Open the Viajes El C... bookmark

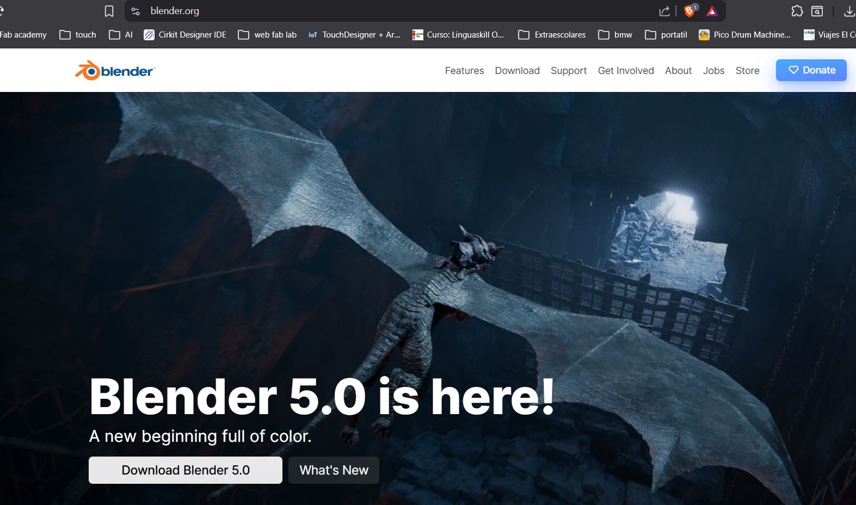click(829, 35)
